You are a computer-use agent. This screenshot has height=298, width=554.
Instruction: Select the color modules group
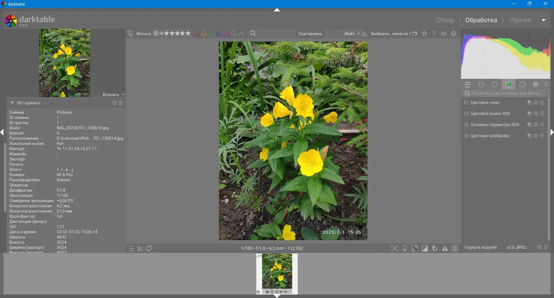click(x=509, y=85)
